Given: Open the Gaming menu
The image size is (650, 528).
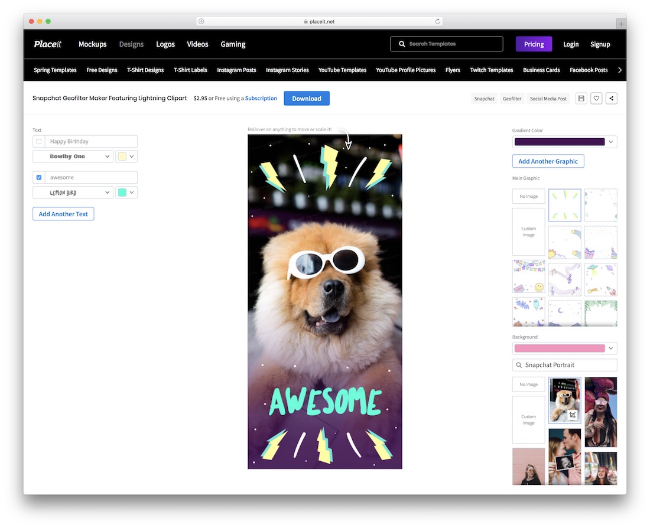Looking at the screenshot, I should (233, 44).
